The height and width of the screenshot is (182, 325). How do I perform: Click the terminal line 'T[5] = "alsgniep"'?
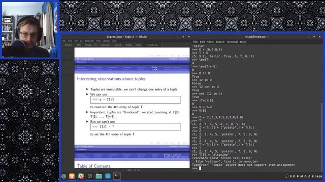point(211,155)
